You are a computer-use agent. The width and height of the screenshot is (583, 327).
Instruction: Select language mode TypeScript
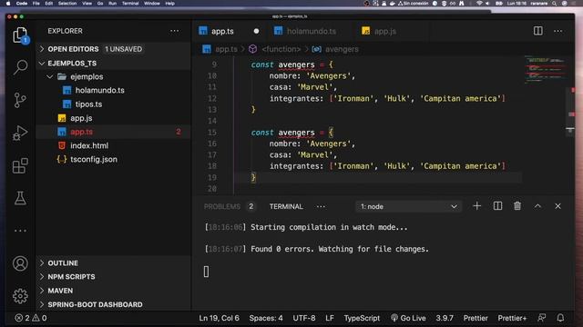click(362, 318)
